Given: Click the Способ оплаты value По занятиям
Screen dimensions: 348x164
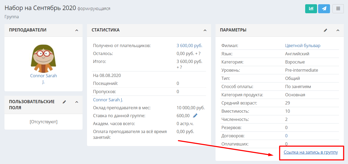Looking at the screenshot, I should click(298, 86).
